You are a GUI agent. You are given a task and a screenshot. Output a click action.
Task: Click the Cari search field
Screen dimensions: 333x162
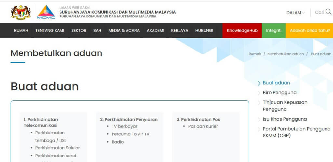point(319,12)
